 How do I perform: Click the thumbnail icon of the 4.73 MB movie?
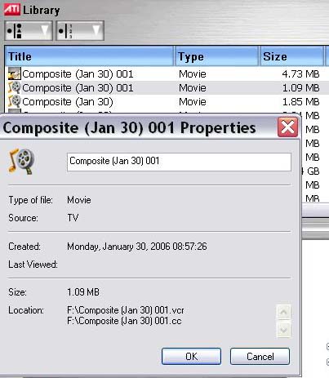click(x=14, y=73)
